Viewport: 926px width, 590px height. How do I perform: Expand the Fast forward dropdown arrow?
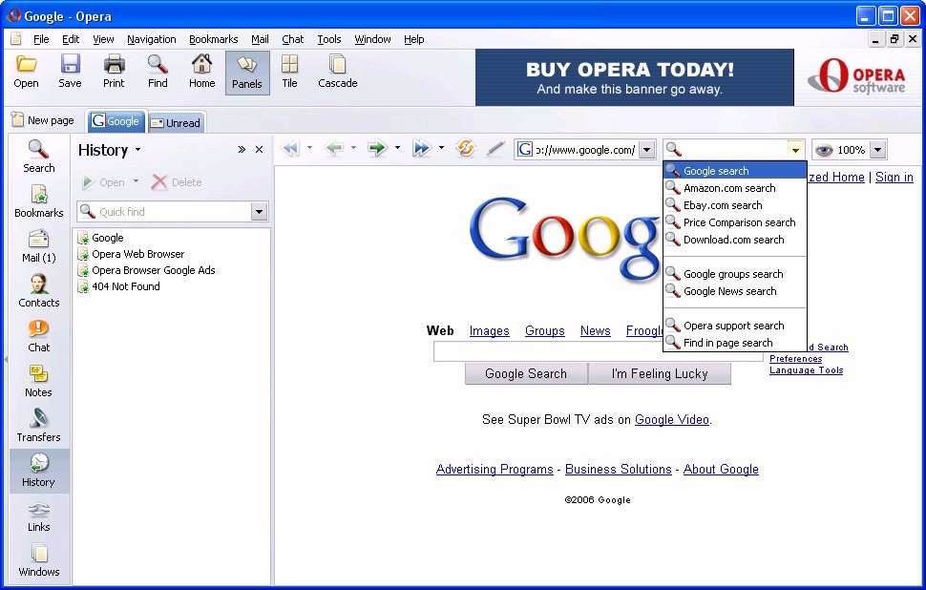click(441, 148)
